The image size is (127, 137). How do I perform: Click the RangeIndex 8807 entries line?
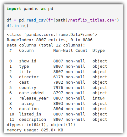coord(50,40)
